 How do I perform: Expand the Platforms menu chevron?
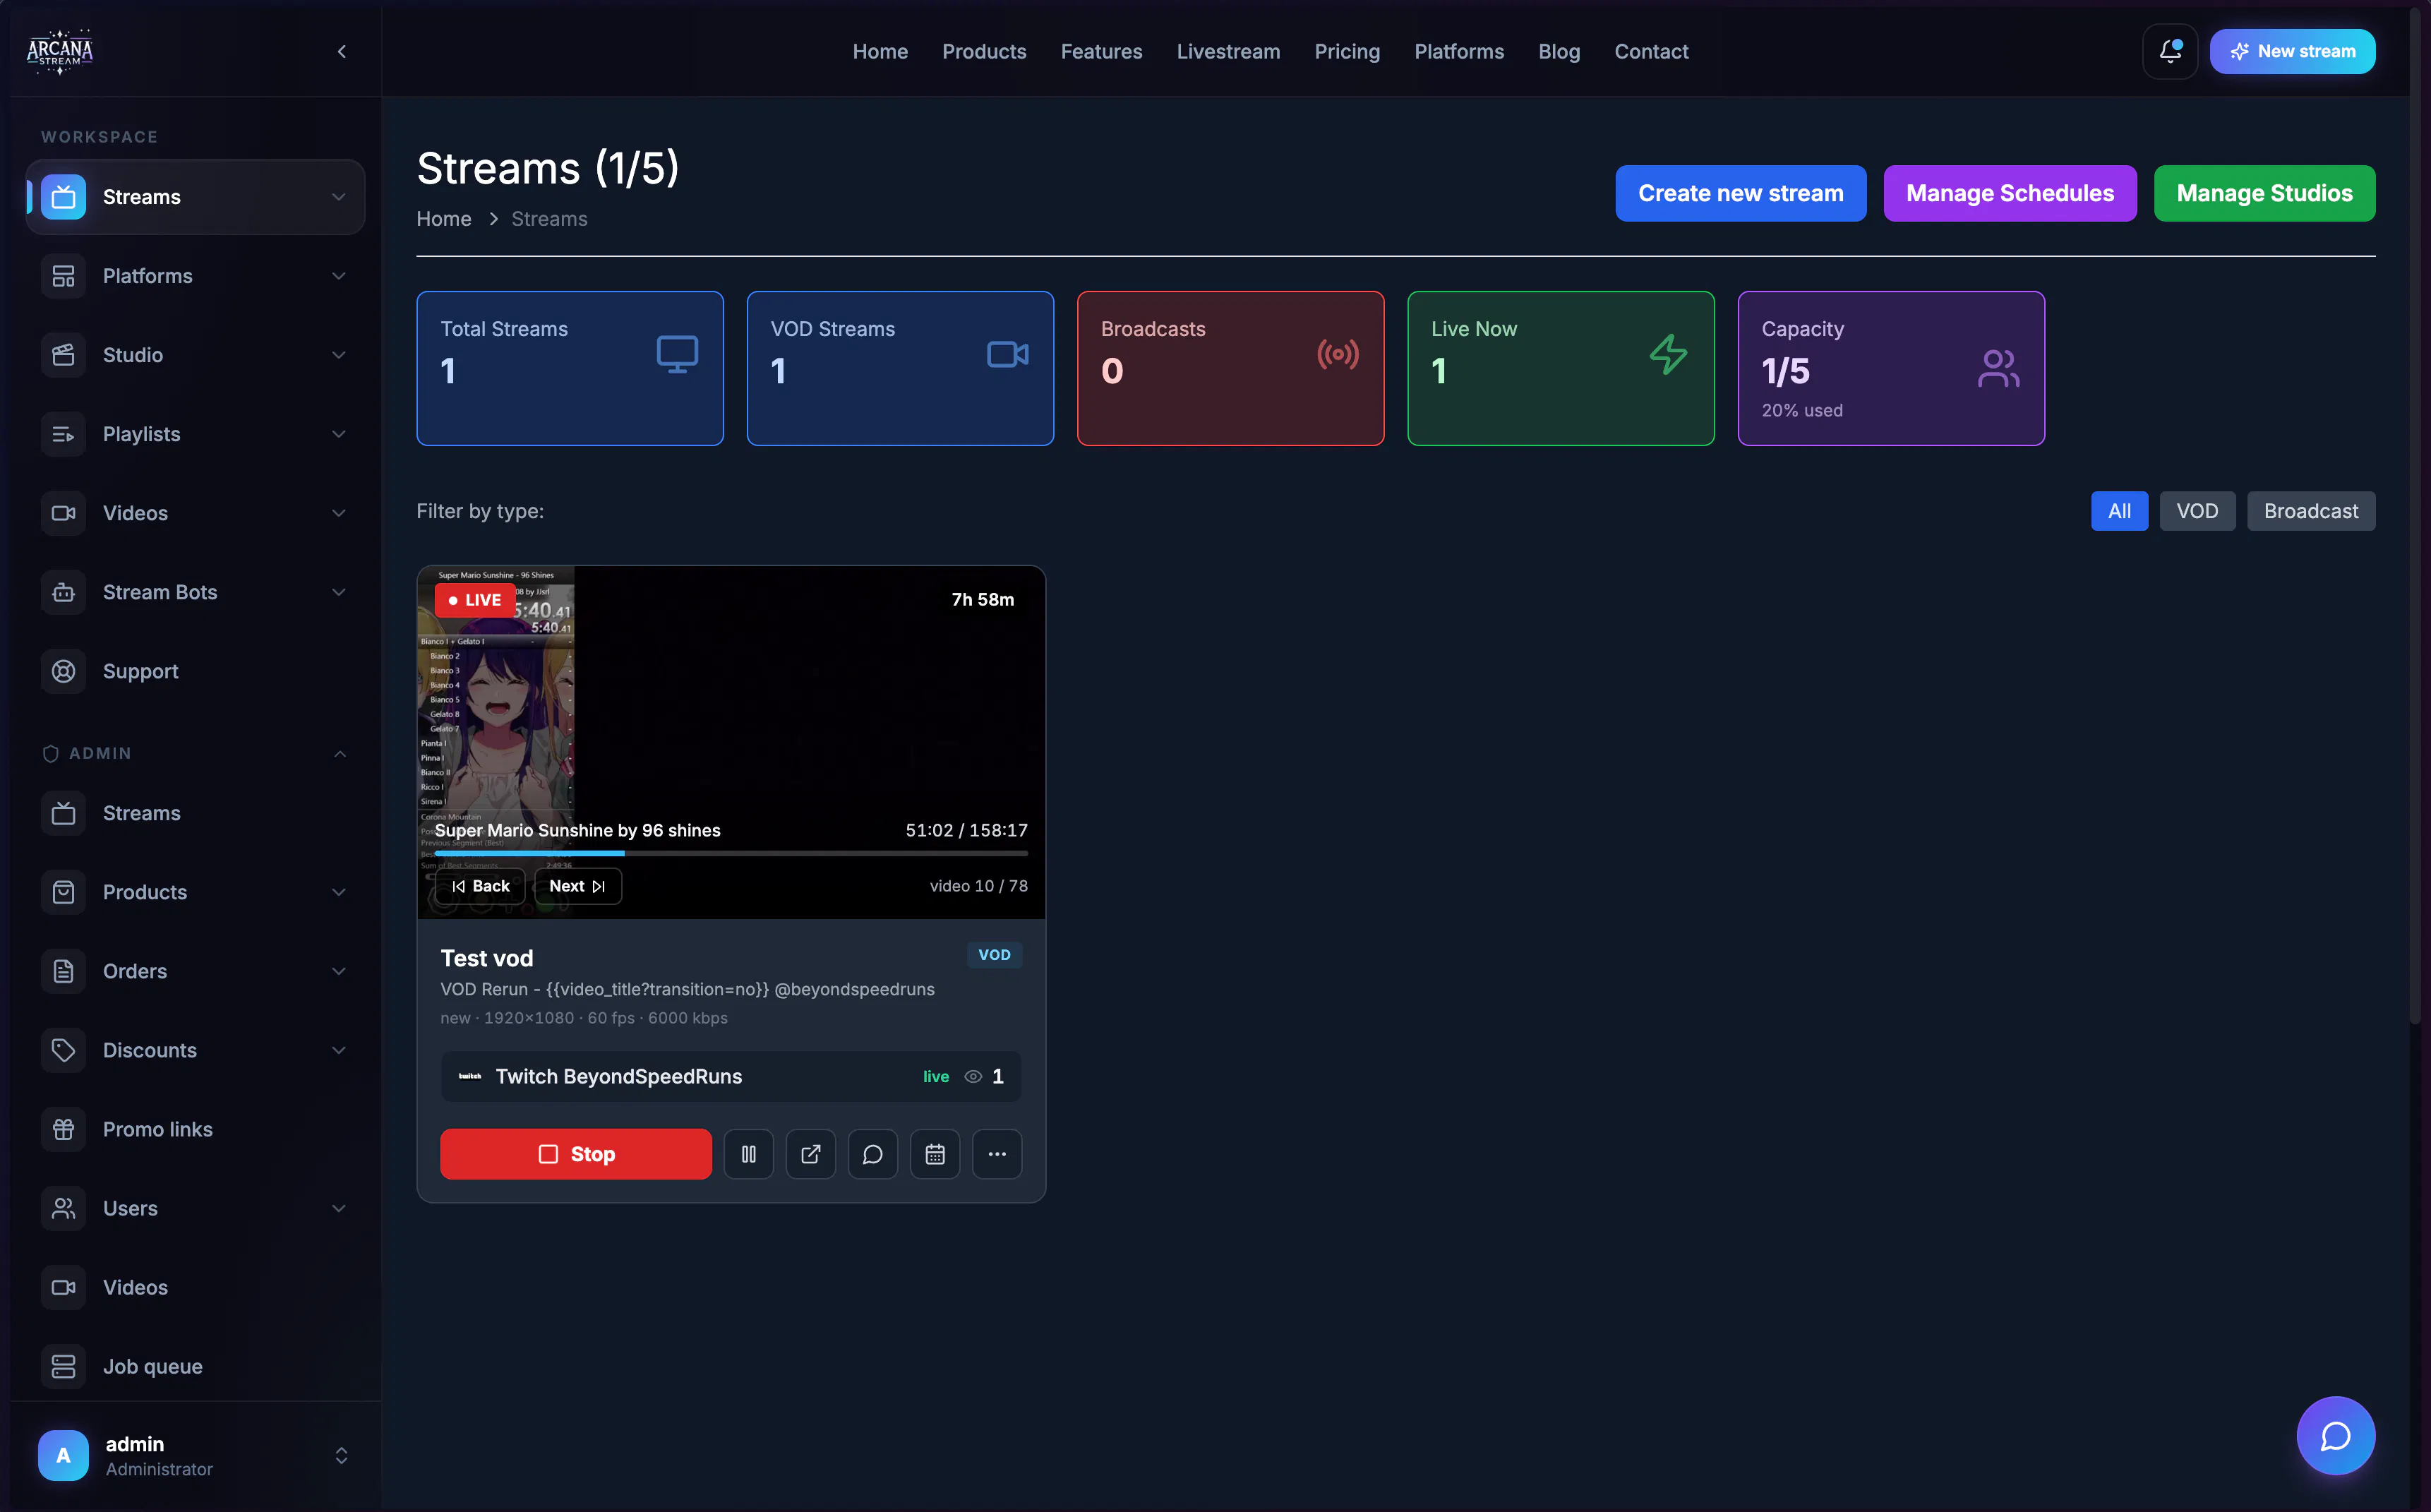click(x=339, y=276)
